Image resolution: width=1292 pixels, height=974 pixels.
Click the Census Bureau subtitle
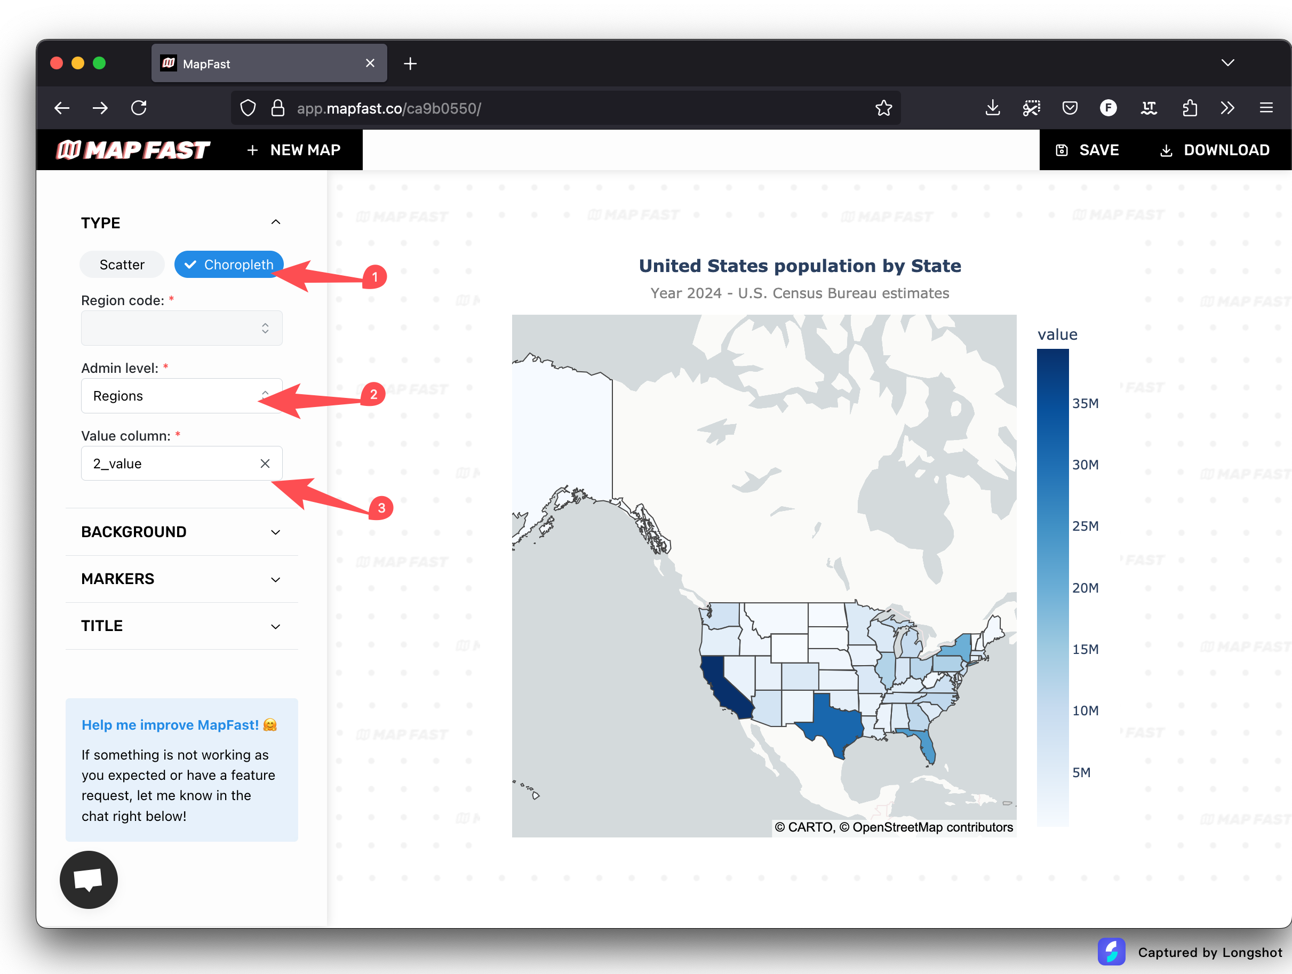pos(800,293)
